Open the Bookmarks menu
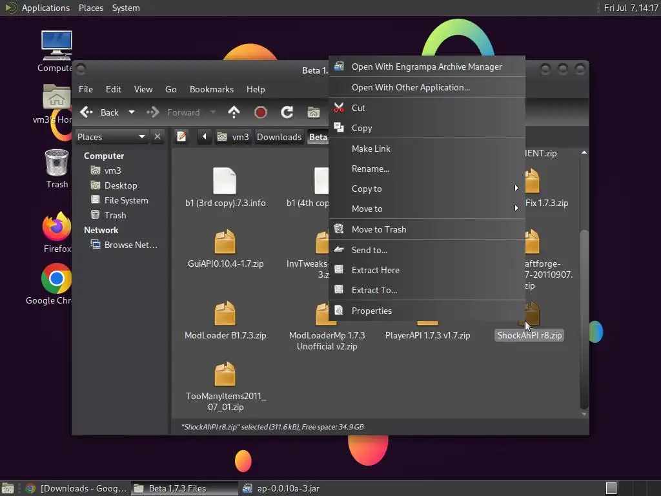The image size is (661, 496). pos(212,89)
